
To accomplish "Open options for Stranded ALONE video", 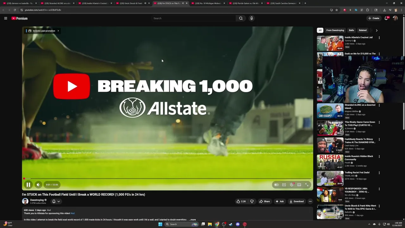I will 379,105.
